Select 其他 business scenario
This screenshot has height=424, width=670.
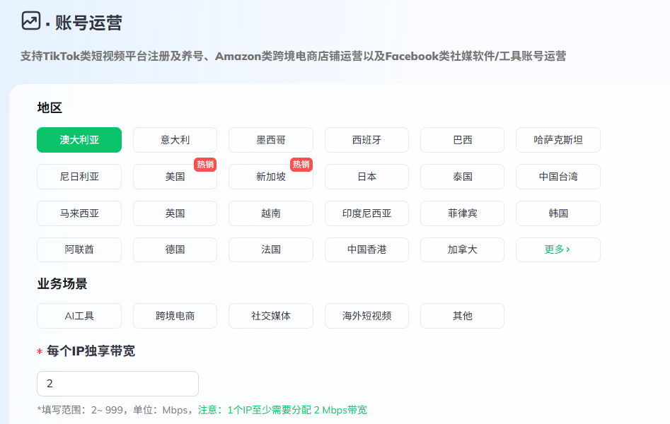click(x=462, y=316)
